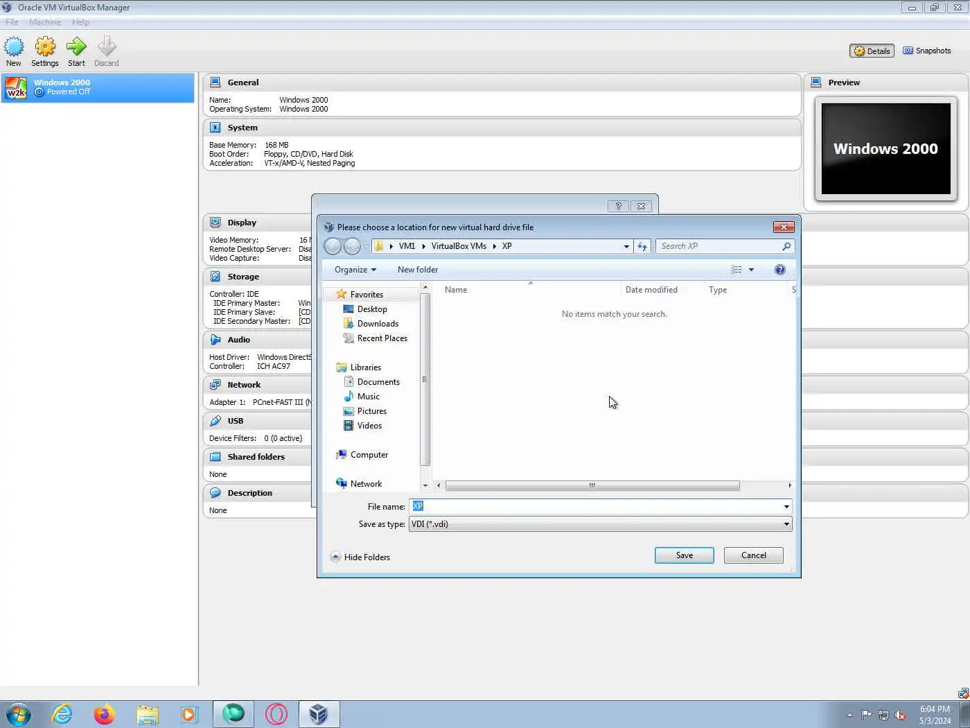970x728 pixels.
Task: Click the Audio section speaker icon
Action: click(215, 340)
